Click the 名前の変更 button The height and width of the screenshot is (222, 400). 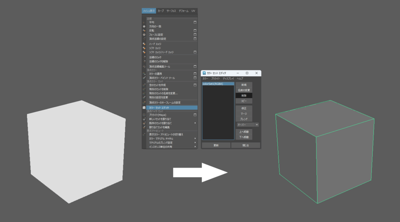pyautogui.click(x=244, y=90)
